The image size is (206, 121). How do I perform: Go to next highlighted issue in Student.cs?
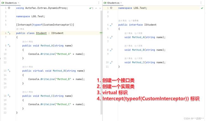(x=100, y=8)
